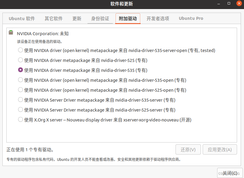Maximize the 软件和更新 window
Screen dimensions: 244x178
(229, 3)
